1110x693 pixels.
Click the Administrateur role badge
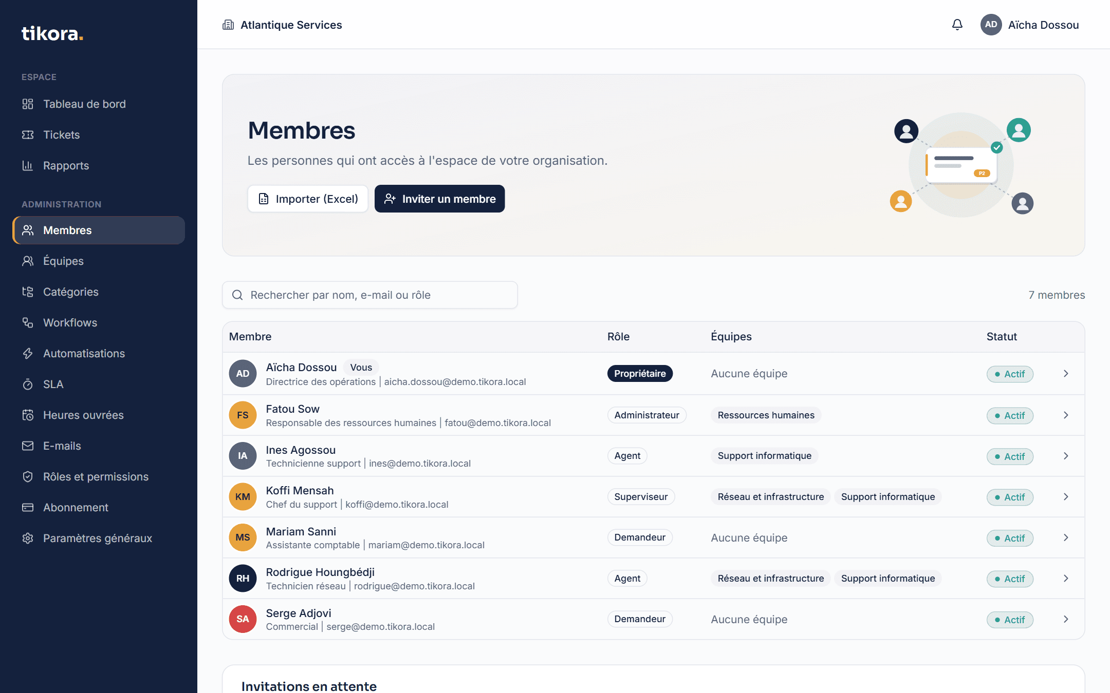click(x=646, y=415)
